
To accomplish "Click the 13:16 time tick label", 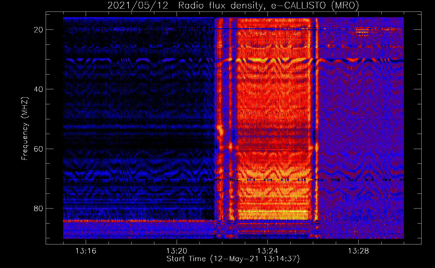I will pyautogui.click(x=86, y=251).
